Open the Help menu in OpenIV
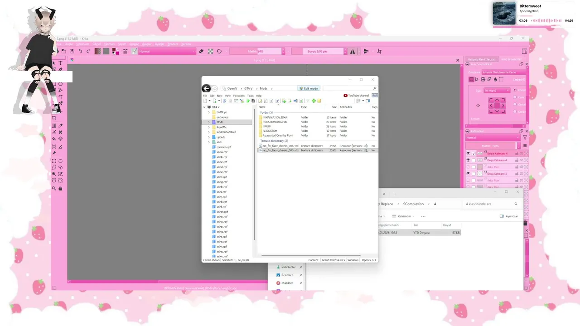The image size is (580, 326). pos(259,96)
